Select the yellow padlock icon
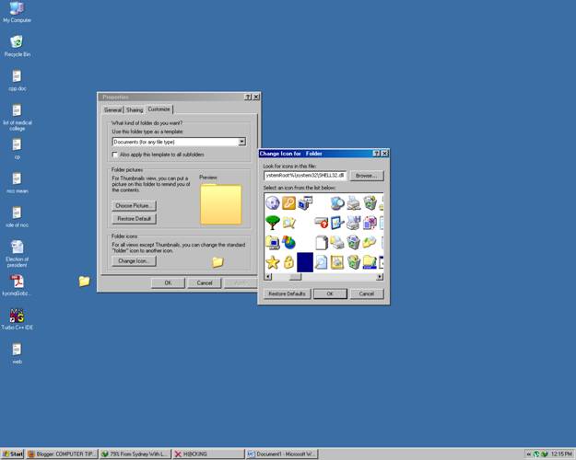The height and width of the screenshot is (460, 576). click(x=288, y=262)
